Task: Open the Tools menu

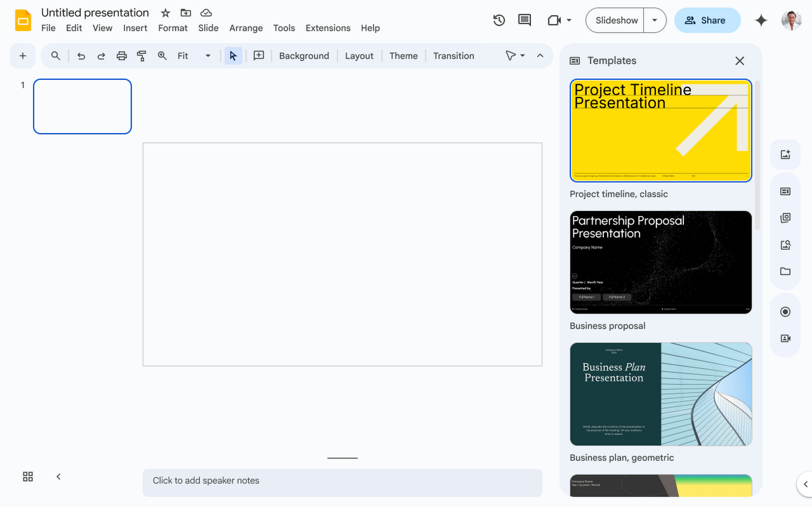Action: [x=284, y=28]
